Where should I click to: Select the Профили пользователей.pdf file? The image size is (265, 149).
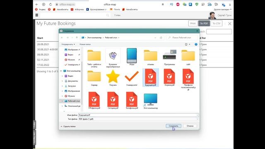point(188,79)
